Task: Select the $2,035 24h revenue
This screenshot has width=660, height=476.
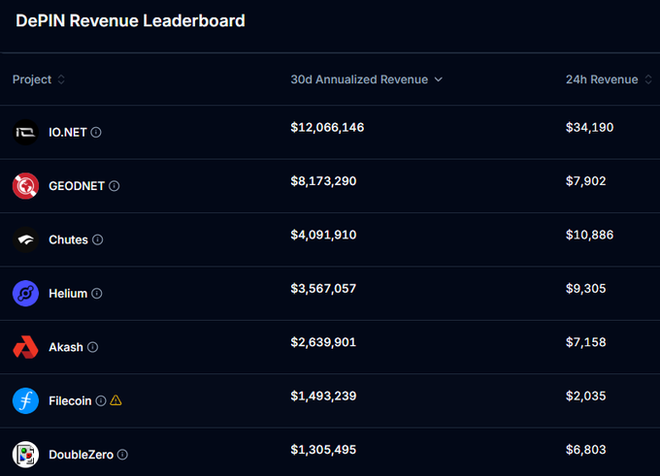Action: [586, 397]
